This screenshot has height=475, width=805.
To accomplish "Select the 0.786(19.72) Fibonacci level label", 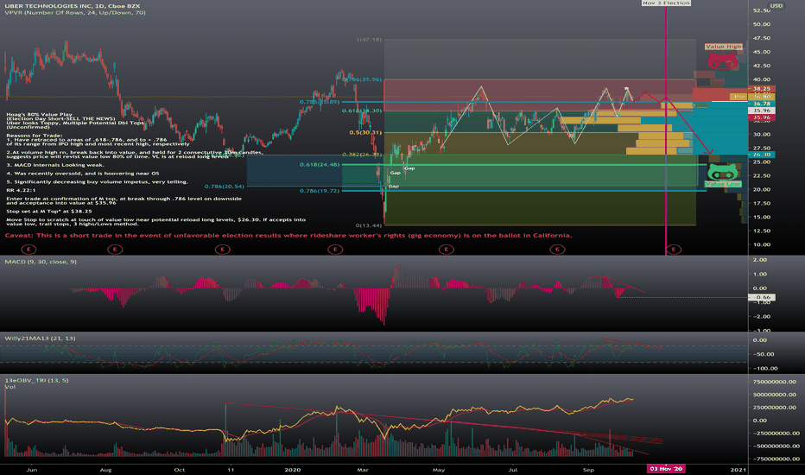I will pos(320,191).
